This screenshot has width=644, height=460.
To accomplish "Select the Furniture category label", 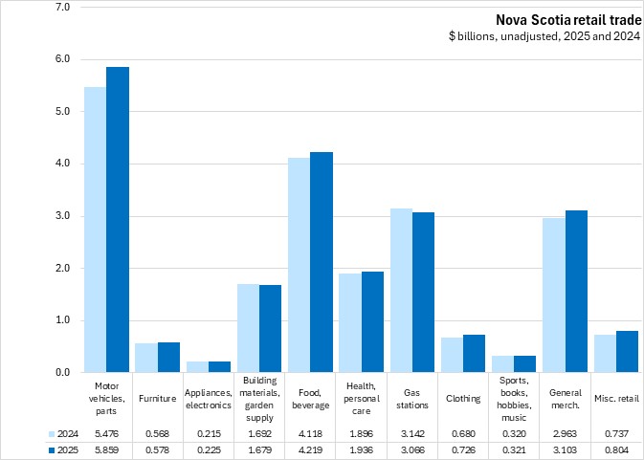I will pos(157,398).
